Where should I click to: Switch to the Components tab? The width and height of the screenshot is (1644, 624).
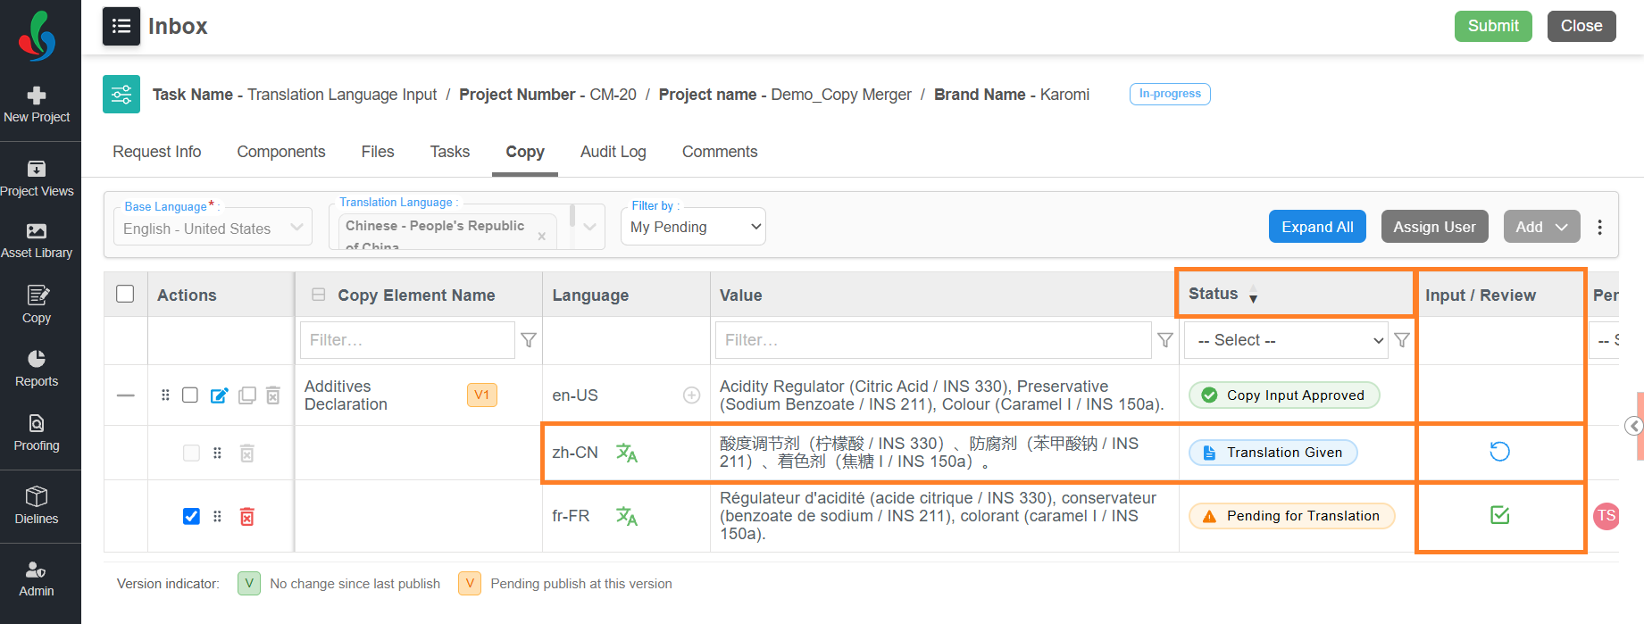click(281, 152)
